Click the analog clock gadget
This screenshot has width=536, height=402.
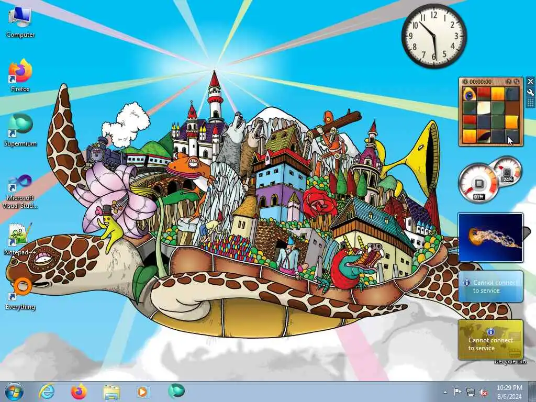pyautogui.click(x=434, y=36)
